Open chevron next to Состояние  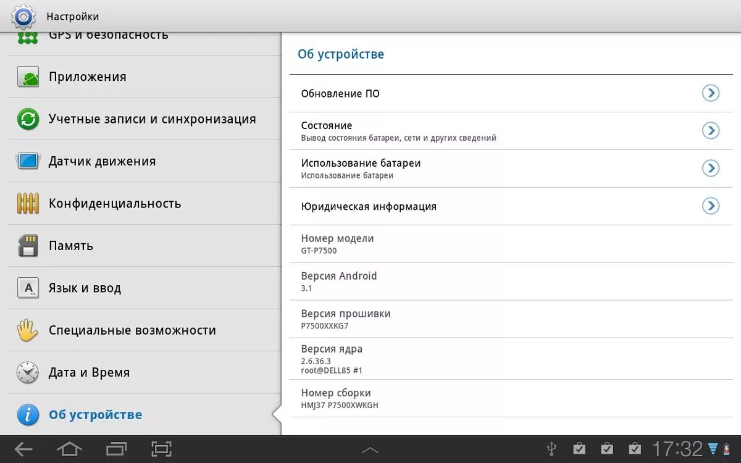coord(711,131)
